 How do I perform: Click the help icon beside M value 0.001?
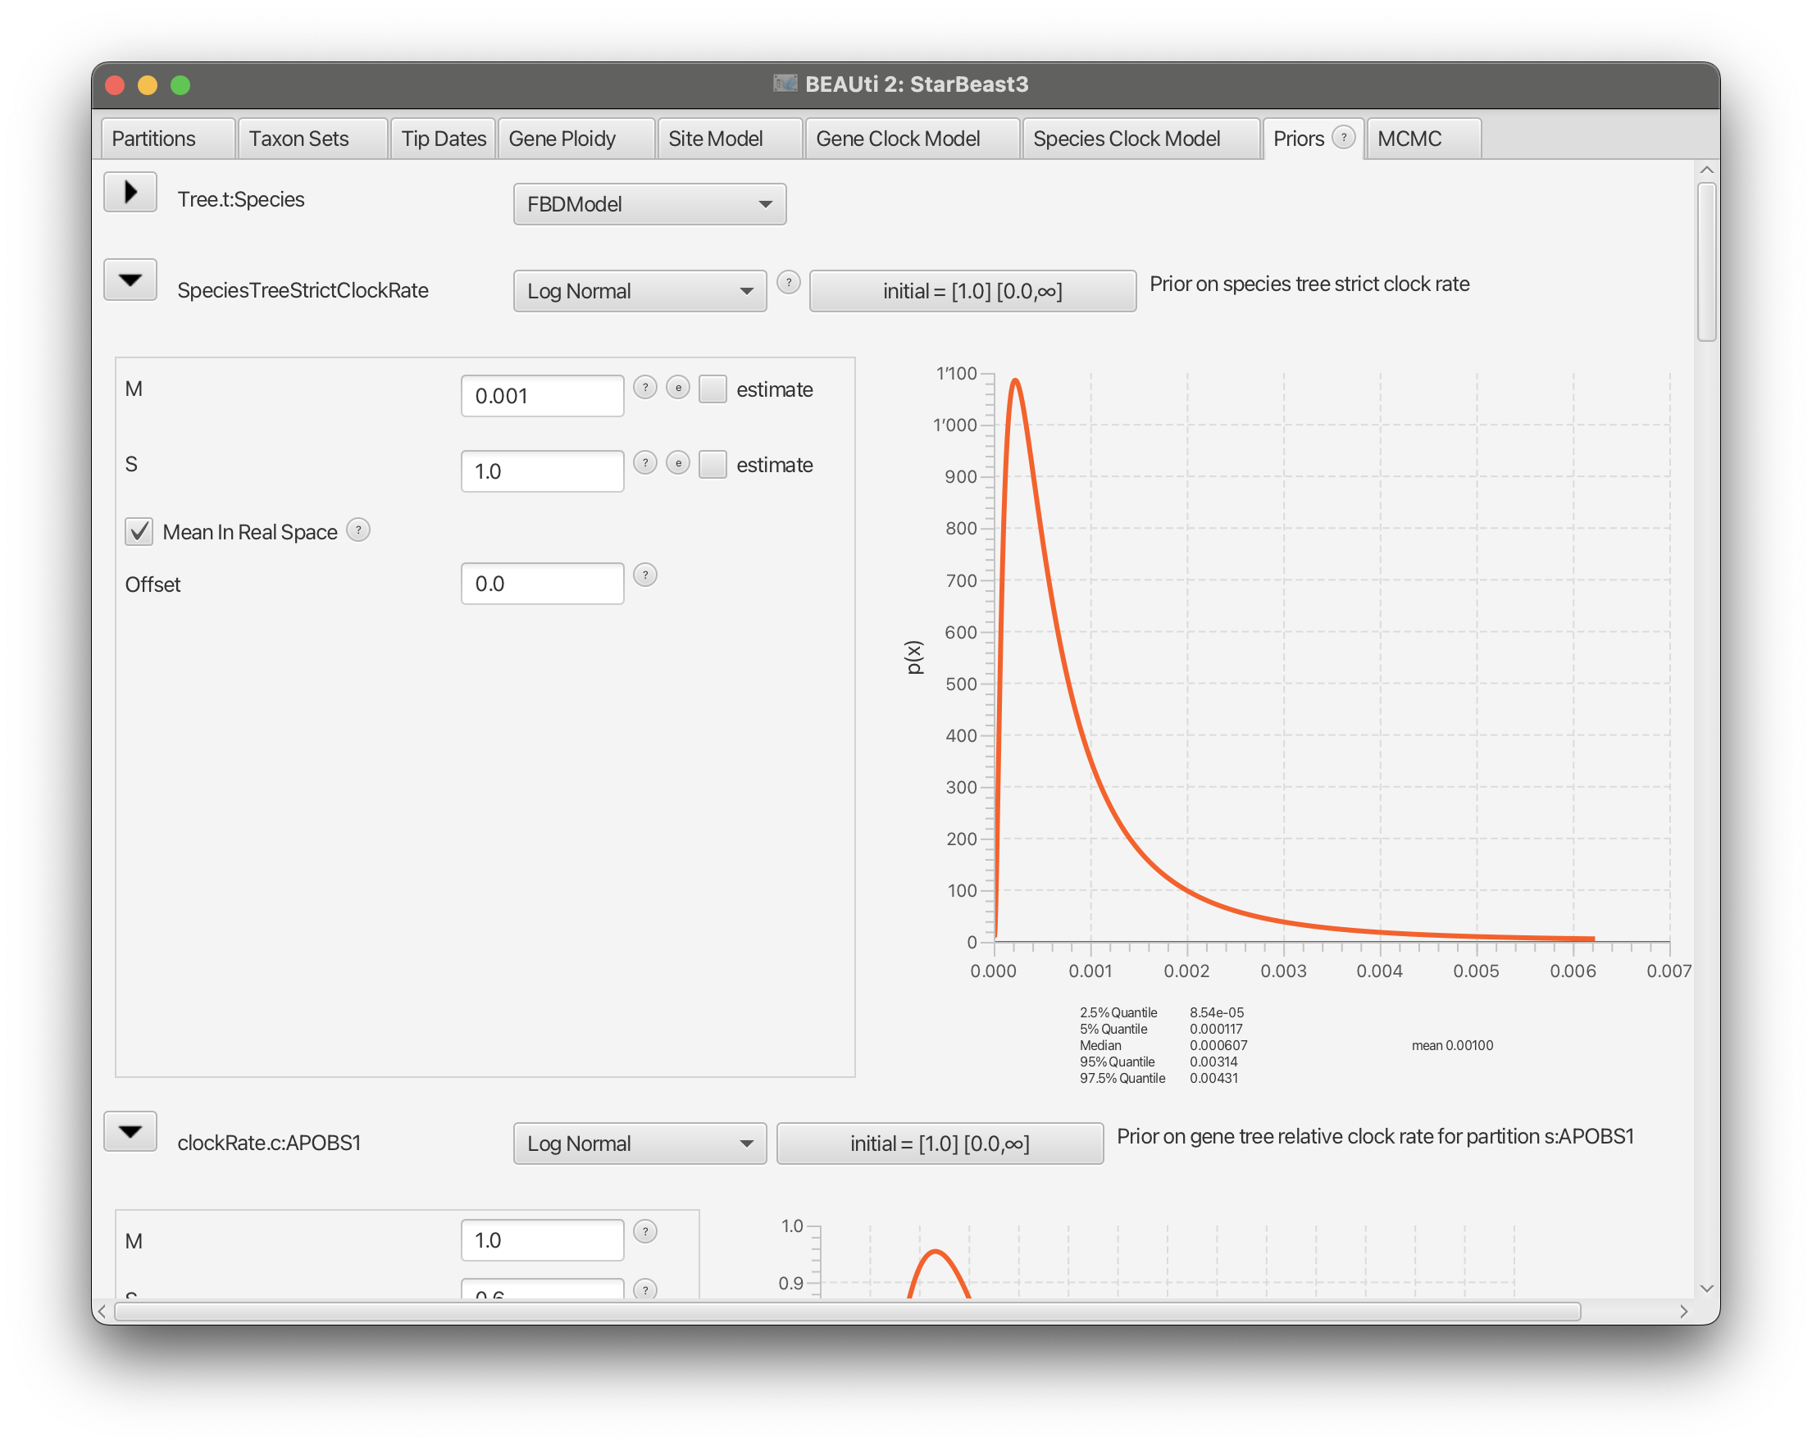[x=644, y=388]
